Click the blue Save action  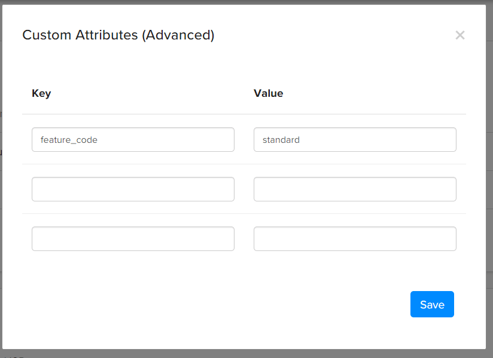432,304
